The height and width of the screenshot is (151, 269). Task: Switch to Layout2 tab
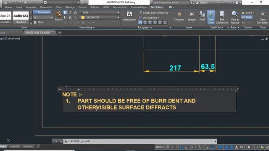(x=28, y=146)
